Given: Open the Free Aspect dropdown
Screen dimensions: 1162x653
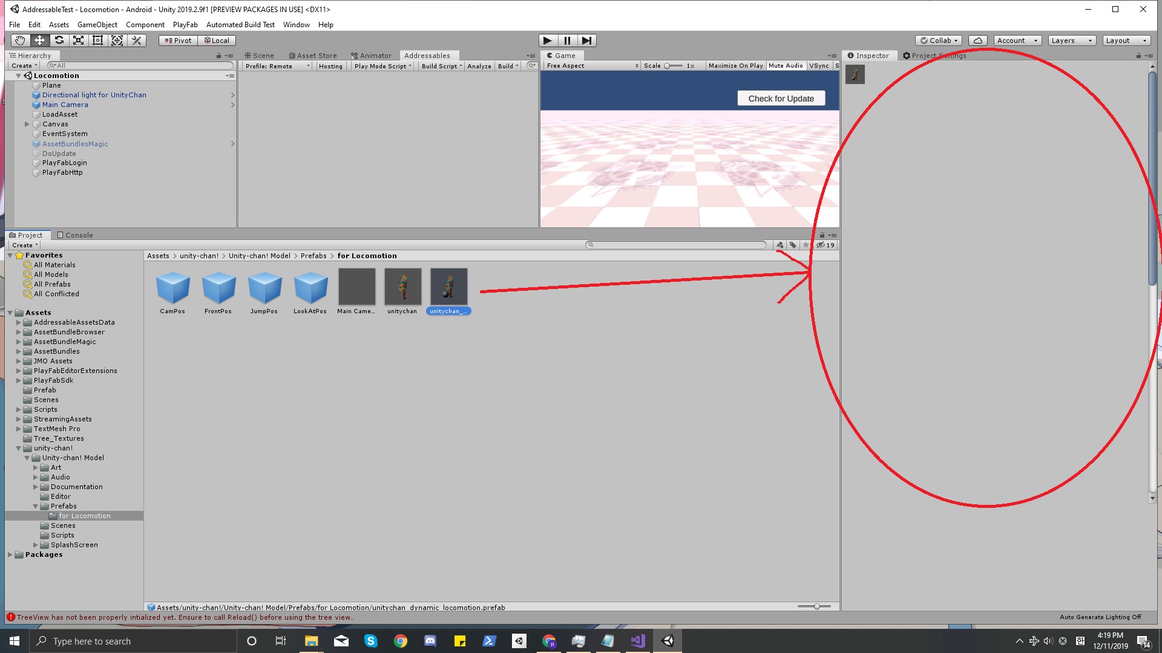Looking at the screenshot, I should [x=592, y=66].
